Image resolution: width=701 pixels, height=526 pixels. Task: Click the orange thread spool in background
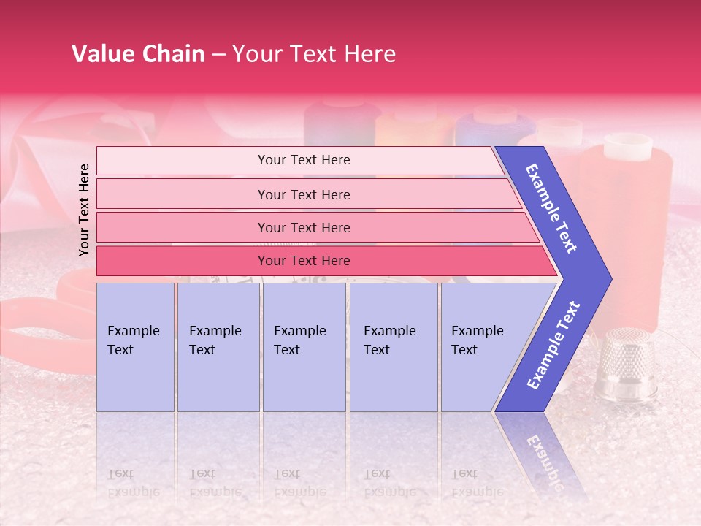pyautogui.click(x=415, y=126)
